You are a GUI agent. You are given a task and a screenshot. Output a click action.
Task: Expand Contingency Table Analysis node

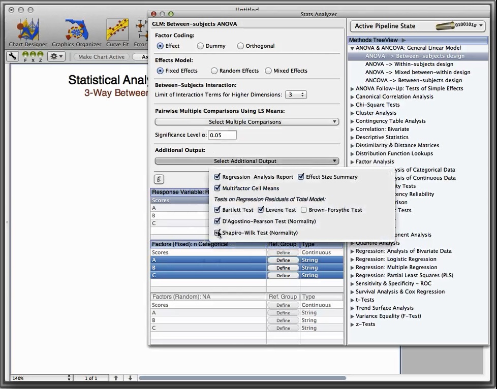352,121
